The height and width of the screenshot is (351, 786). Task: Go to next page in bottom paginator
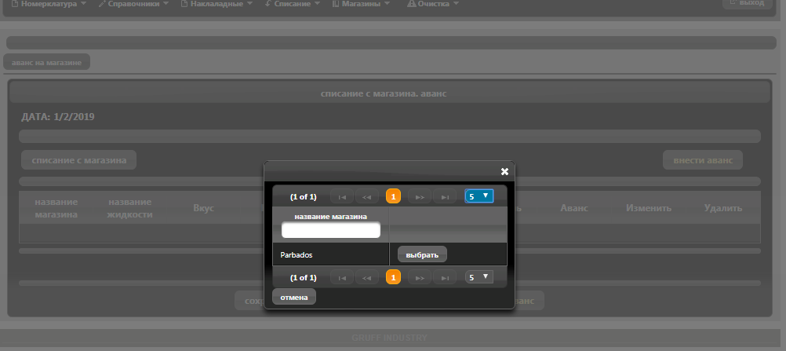tap(420, 277)
